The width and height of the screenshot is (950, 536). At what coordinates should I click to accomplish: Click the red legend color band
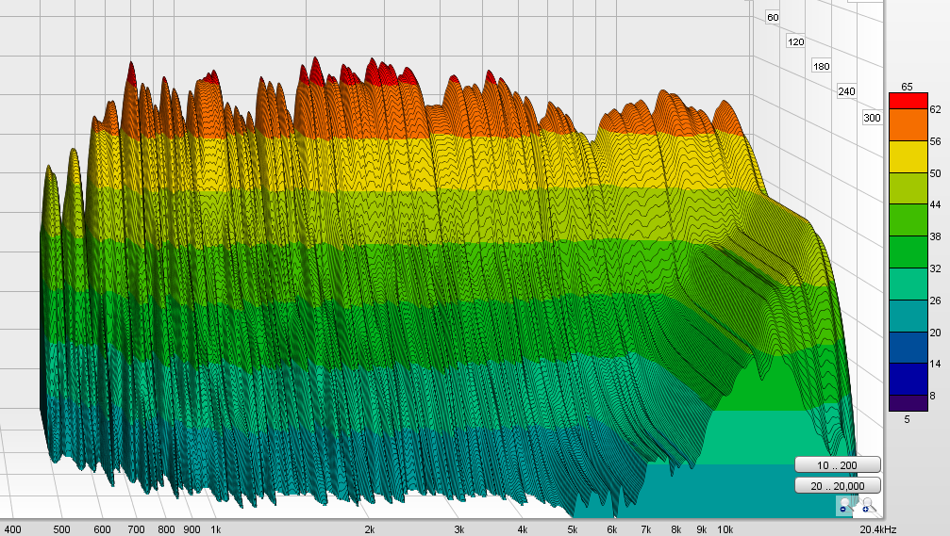[x=908, y=101]
